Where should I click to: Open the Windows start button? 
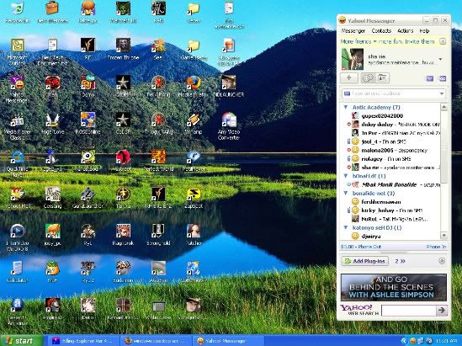point(21,341)
